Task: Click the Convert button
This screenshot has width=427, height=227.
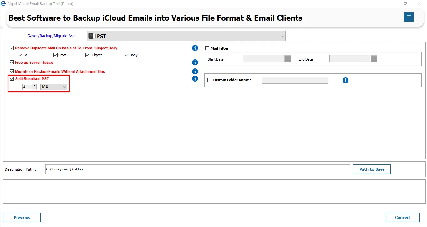Action: (x=403, y=217)
